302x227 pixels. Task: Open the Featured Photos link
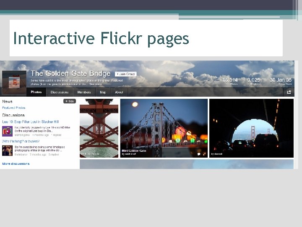point(14,108)
